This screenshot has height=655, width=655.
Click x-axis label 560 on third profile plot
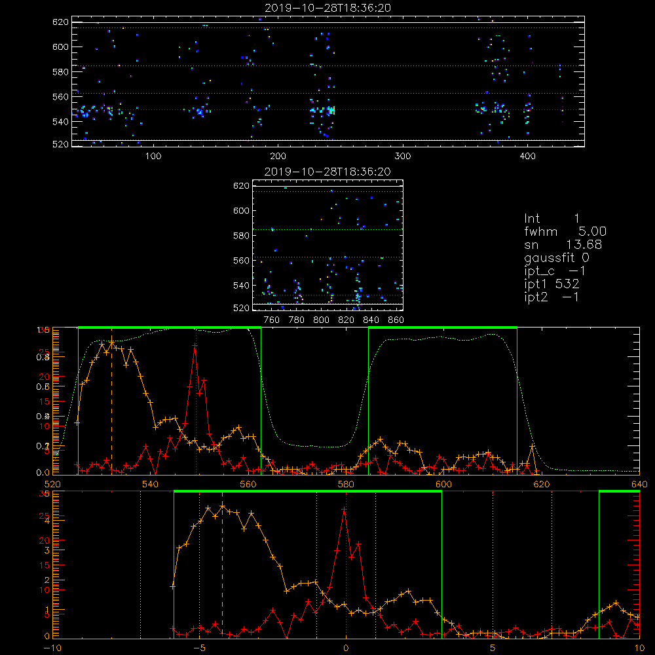[x=248, y=485]
